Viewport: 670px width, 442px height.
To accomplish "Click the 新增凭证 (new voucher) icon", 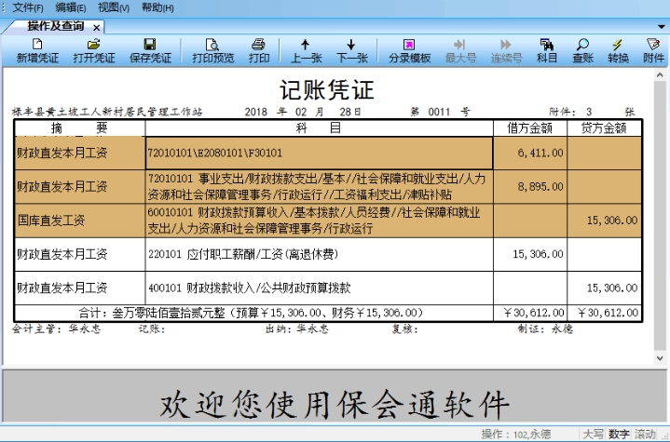I will pos(35,50).
